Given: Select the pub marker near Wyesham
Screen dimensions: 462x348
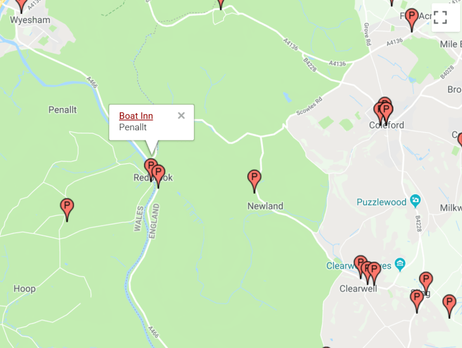Looking at the screenshot, I should 21,4.
